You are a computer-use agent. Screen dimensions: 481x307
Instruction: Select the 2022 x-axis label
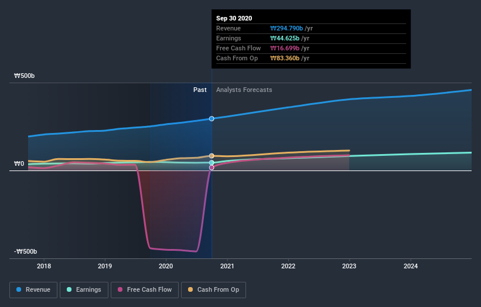pos(288,266)
